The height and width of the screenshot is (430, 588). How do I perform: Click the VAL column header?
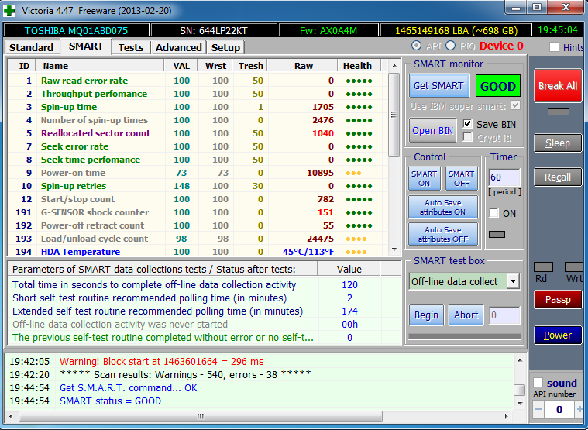(x=181, y=66)
